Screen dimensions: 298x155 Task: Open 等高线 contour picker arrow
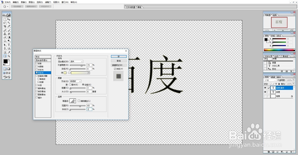[75, 101]
